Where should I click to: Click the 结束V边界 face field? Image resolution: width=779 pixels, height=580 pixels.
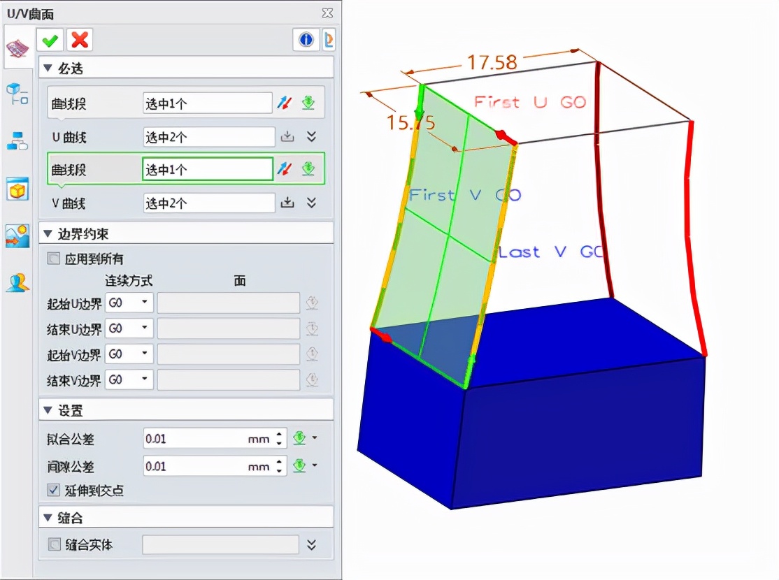229,379
